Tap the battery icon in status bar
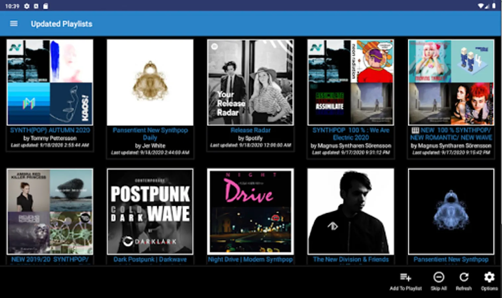The image size is (502, 298). [494, 6]
